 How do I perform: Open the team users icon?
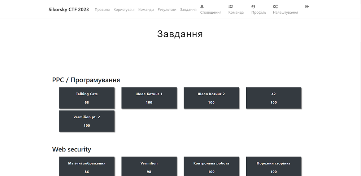[x=231, y=6]
